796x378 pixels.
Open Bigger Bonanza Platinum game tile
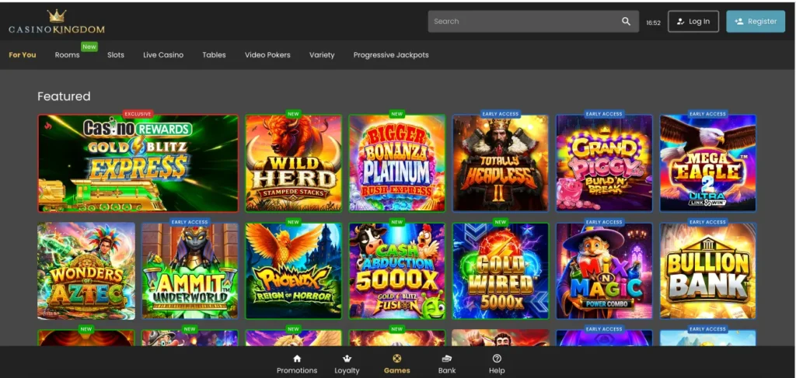pos(397,163)
